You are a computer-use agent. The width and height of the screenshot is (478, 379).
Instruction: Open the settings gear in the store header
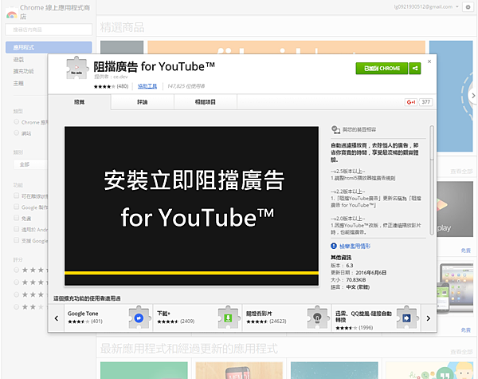pyautogui.click(x=468, y=7)
